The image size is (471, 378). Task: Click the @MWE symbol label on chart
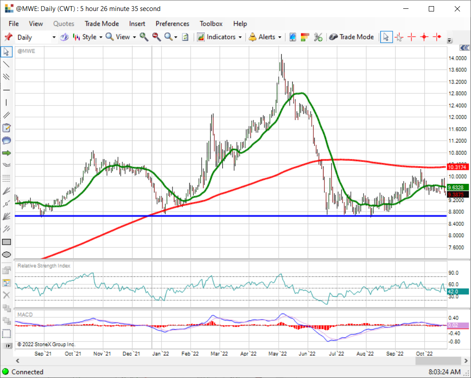tap(26, 51)
